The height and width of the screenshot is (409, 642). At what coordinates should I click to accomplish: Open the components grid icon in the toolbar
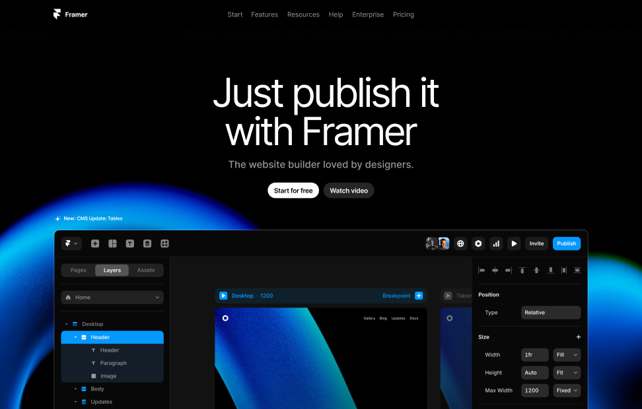pos(164,243)
